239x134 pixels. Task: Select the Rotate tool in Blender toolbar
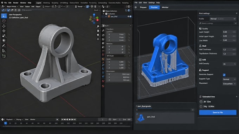(x=4, y=31)
